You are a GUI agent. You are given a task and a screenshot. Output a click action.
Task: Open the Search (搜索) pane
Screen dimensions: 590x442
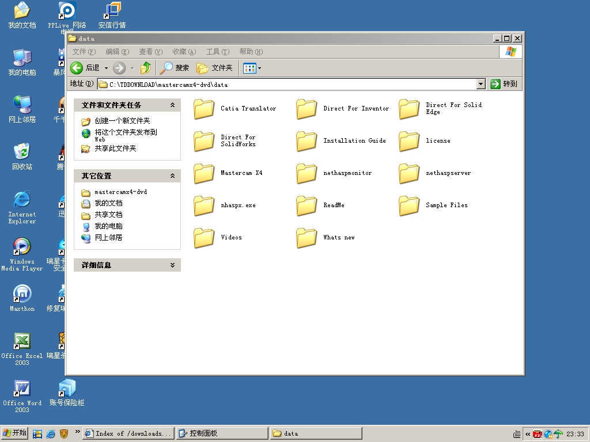(174, 68)
